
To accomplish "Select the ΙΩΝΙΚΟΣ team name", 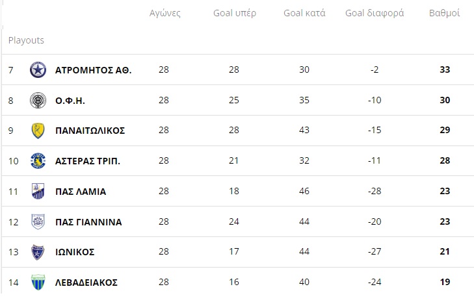I will pos(75,252).
